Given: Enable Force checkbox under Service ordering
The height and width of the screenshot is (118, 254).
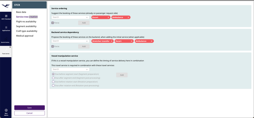Looking at the screenshot, I should coord(53,23).
